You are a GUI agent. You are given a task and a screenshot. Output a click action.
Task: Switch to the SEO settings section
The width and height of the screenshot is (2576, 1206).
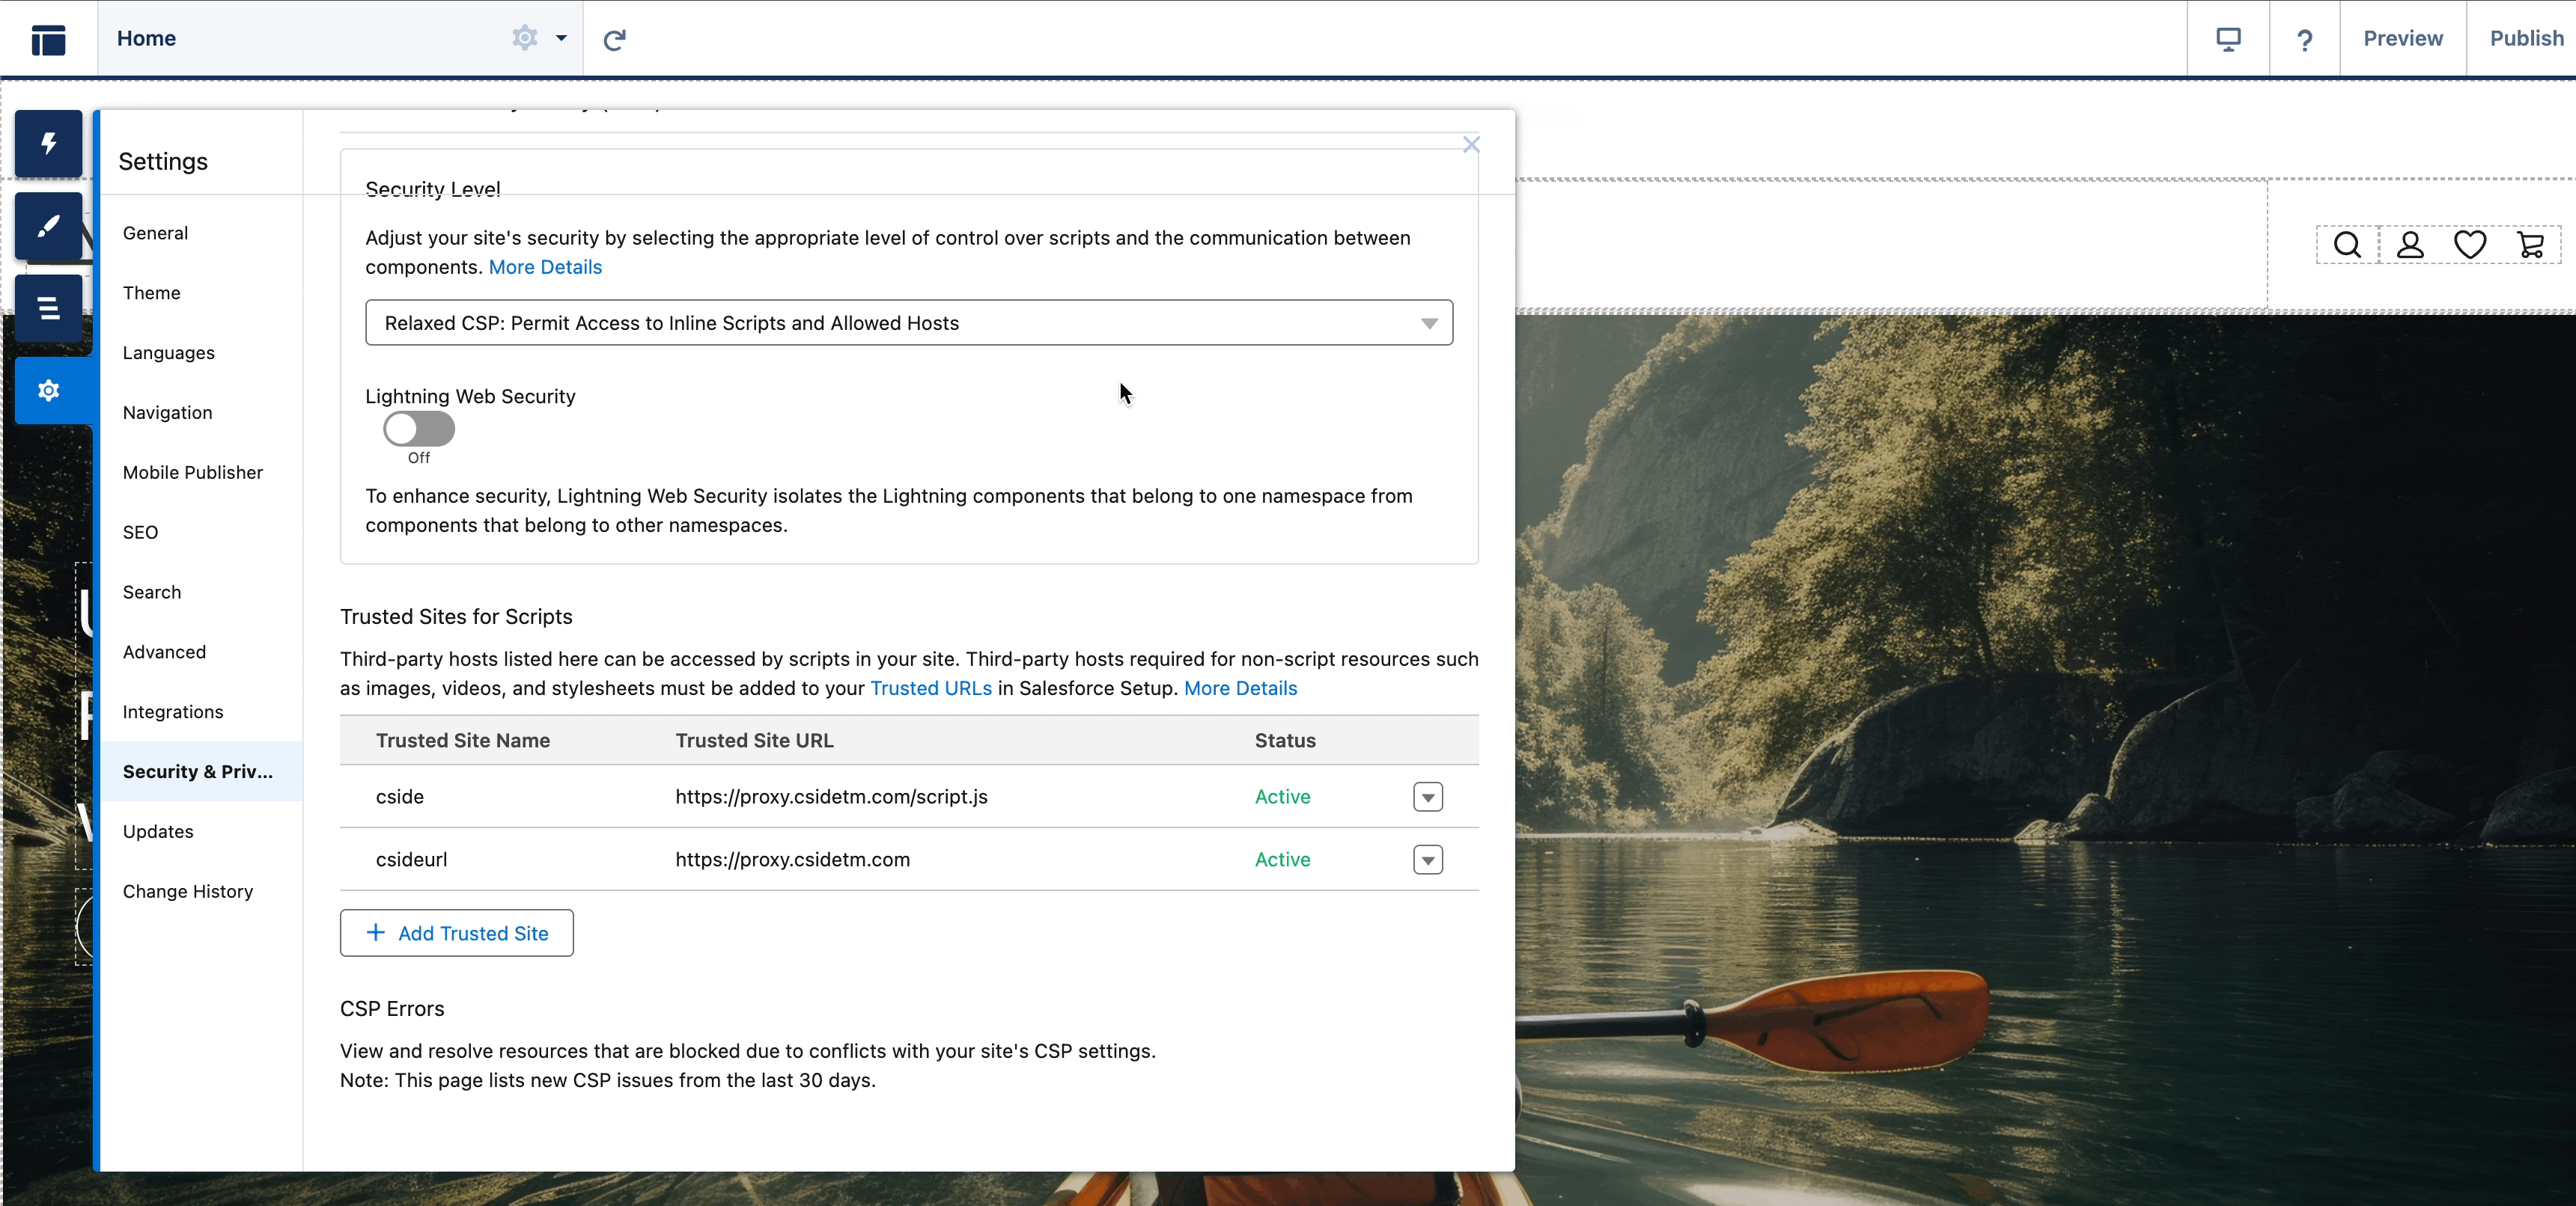(140, 532)
